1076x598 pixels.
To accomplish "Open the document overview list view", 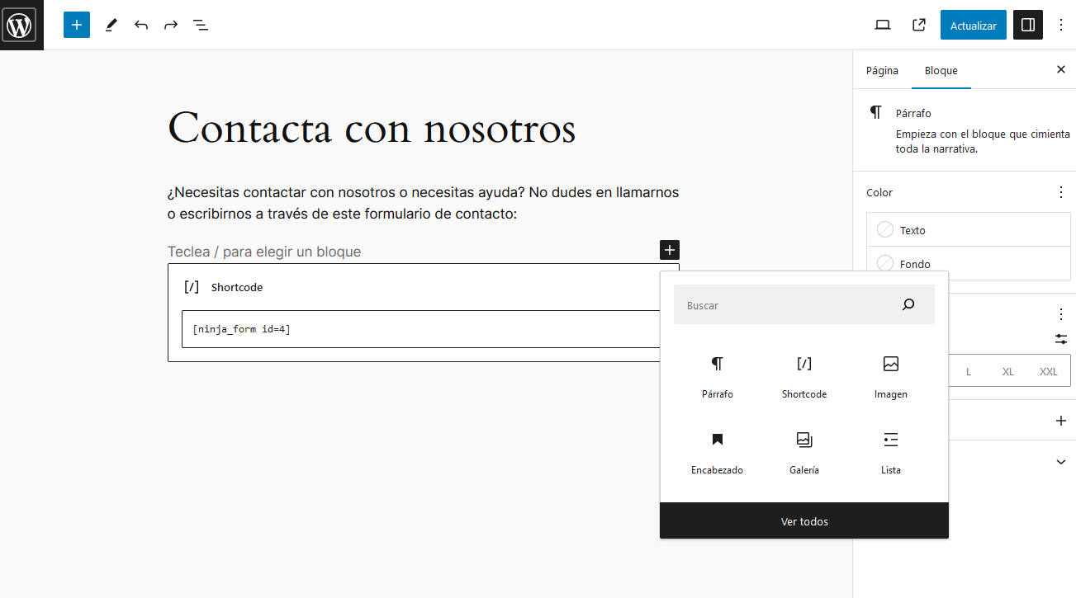I will (201, 25).
